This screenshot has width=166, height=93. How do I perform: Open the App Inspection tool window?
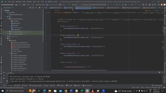pyautogui.click(x=87, y=86)
